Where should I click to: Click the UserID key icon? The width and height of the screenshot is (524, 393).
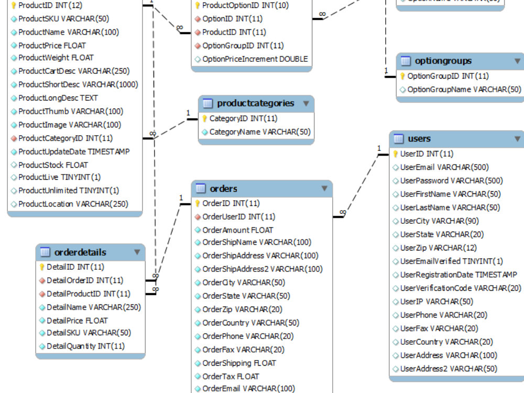click(396, 154)
